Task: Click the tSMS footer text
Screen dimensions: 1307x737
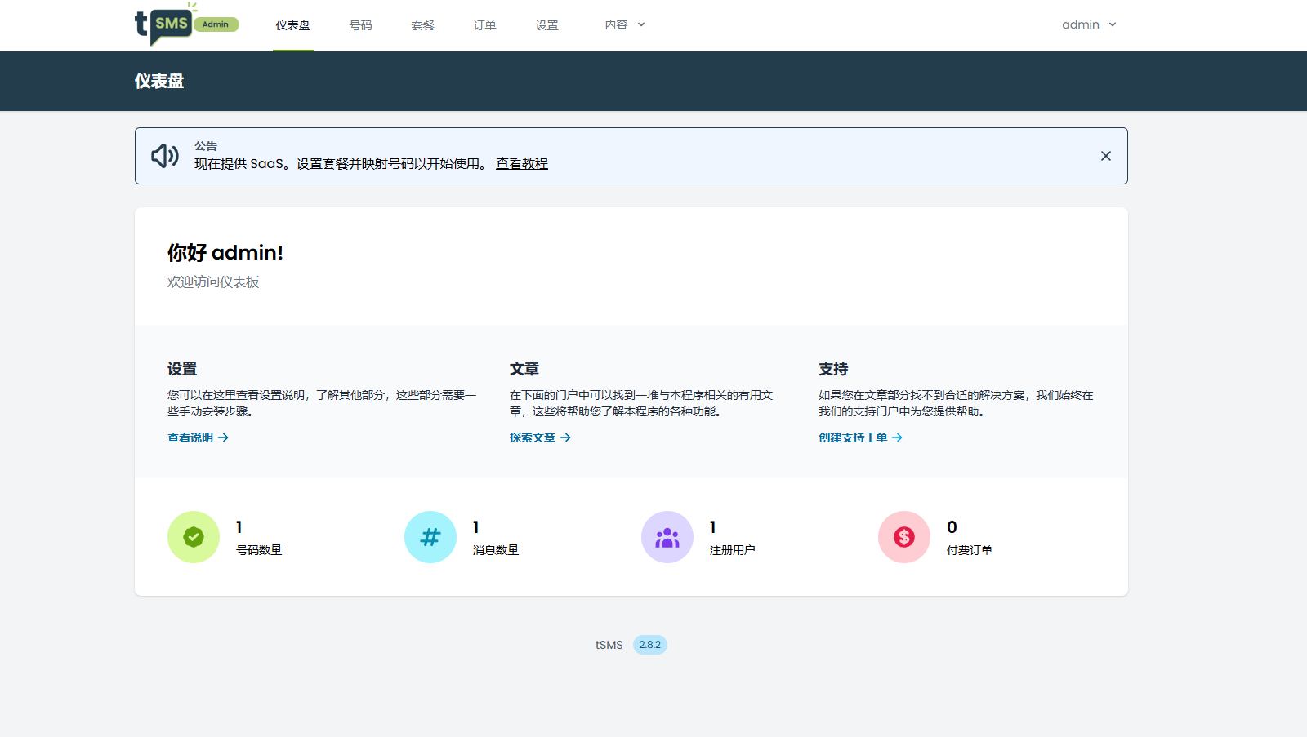Action: (x=609, y=645)
